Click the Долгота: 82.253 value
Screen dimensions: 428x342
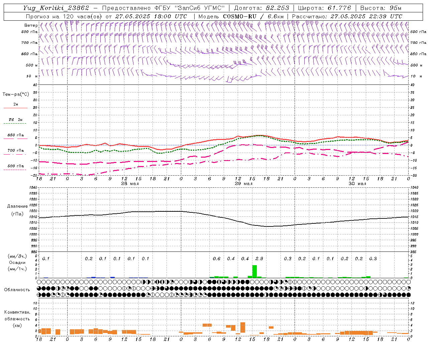click(261, 8)
